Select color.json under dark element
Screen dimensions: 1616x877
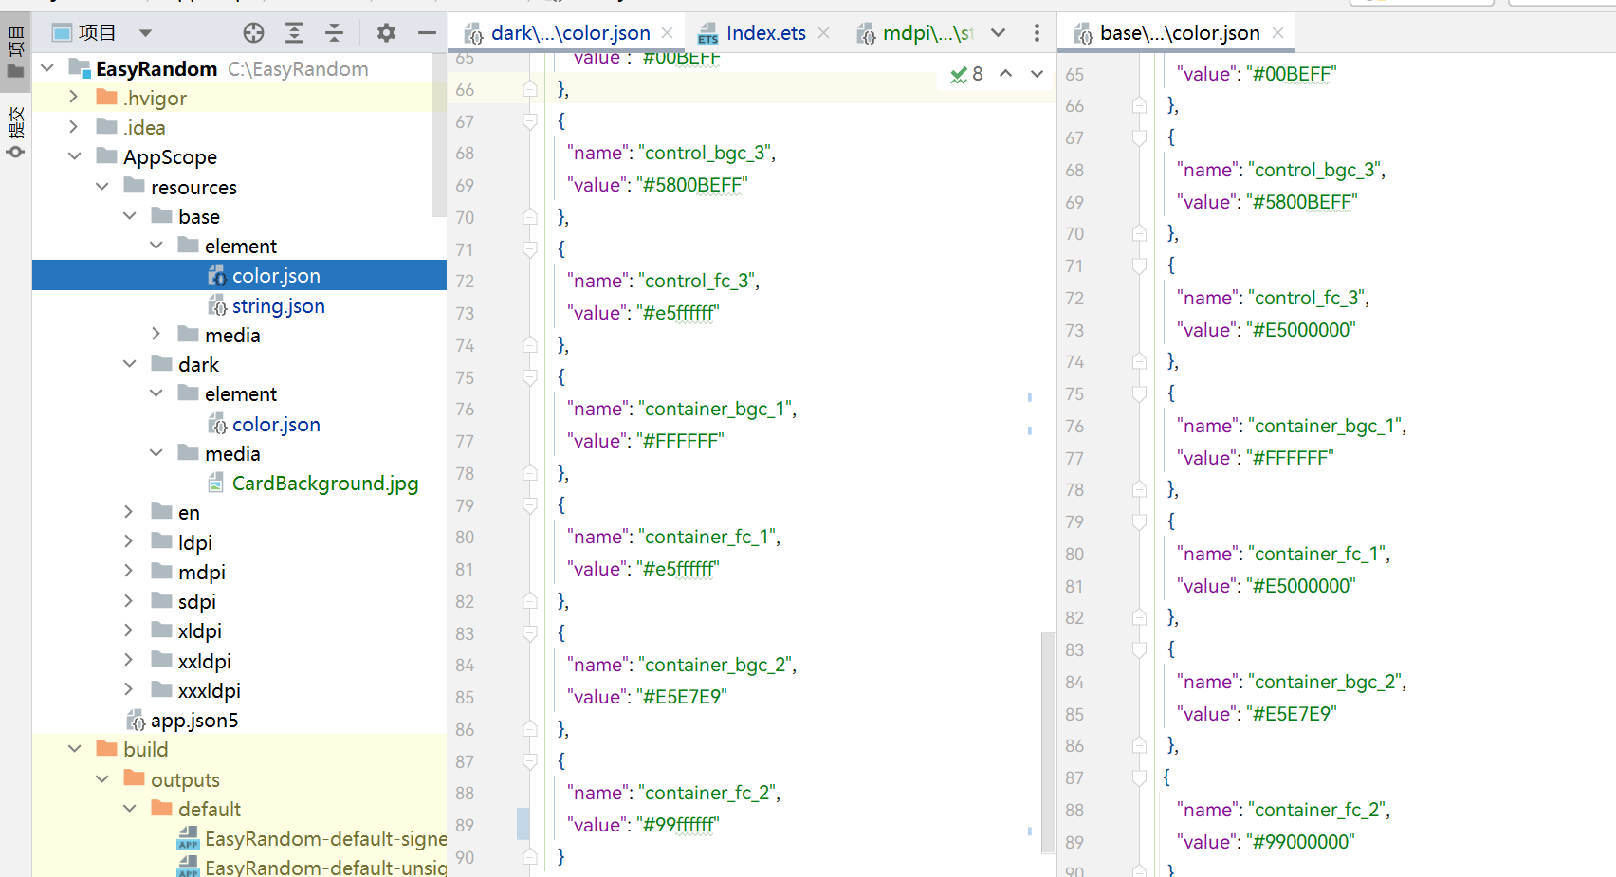(x=276, y=424)
